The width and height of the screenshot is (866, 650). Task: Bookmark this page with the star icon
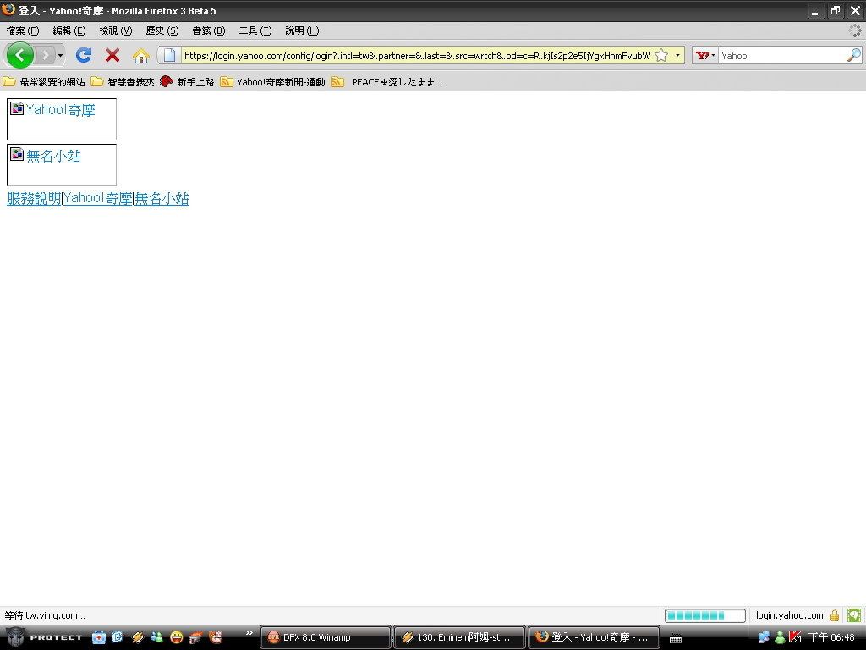click(x=661, y=55)
